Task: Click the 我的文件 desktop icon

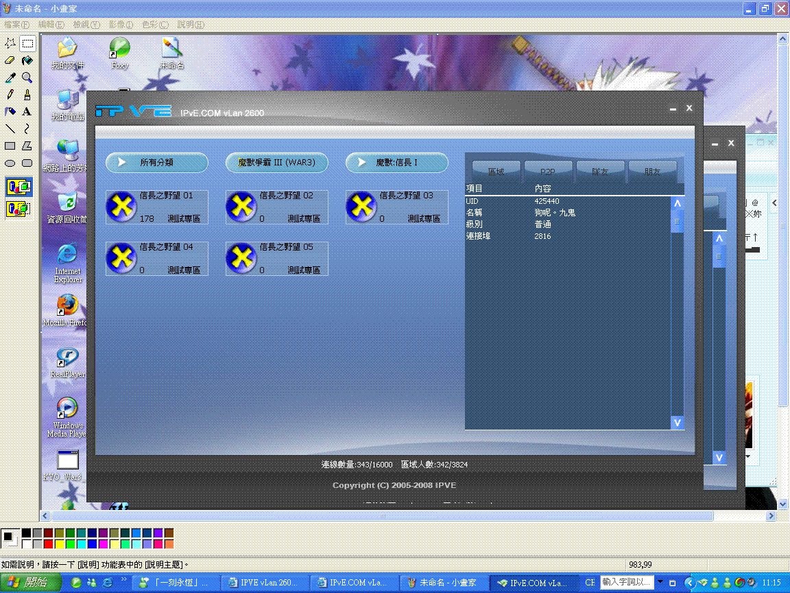Action: click(x=67, y=52)
